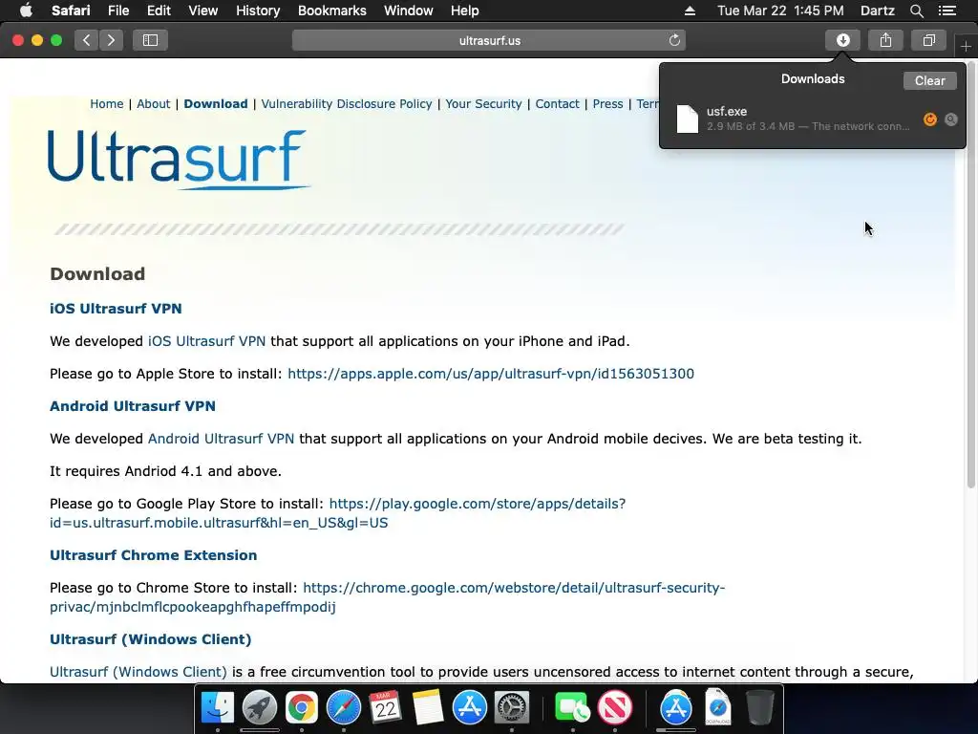Open the Ultrasurf Chrome Extension heading link
This screenshot has width=978, height=734.
(x=154, y=555)
